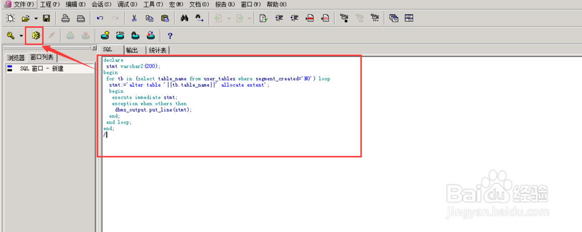The height and width of the screenshot is (232, 582).
Task: Open Print setup with second printer icon
Action: [80, 18]
